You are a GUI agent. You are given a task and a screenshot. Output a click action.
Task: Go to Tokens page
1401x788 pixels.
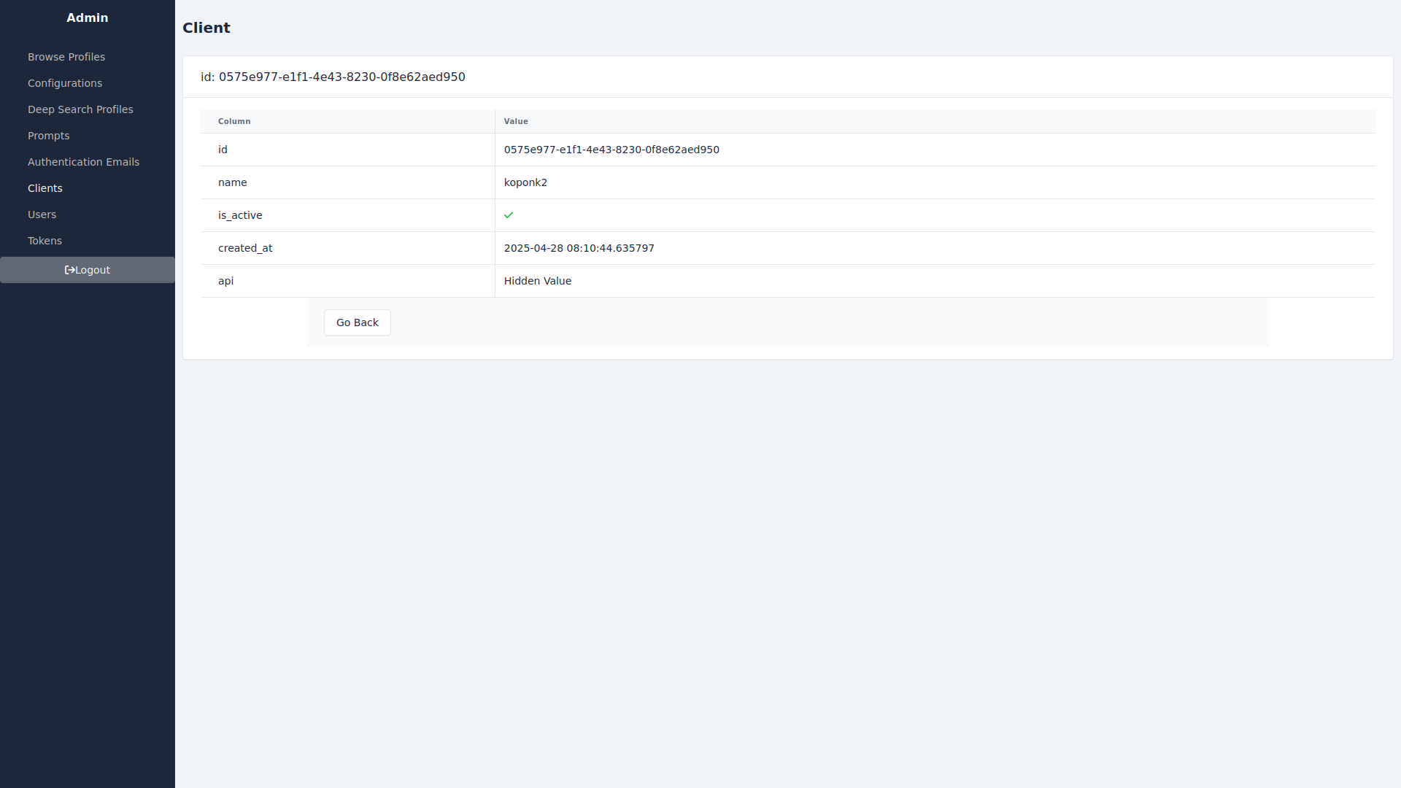(x=45, y=241)
